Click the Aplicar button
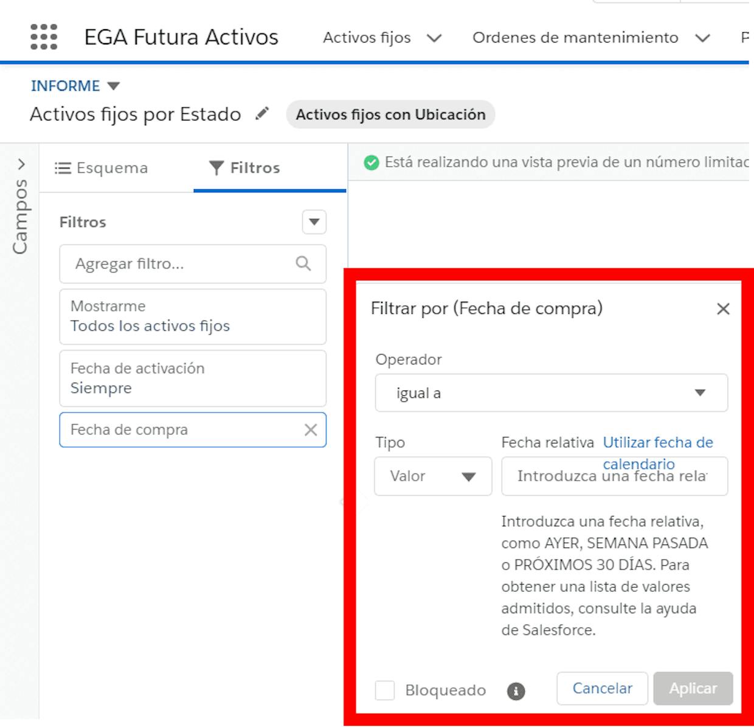The width and height of the screenshot is (754, 727). coord(693,688)
